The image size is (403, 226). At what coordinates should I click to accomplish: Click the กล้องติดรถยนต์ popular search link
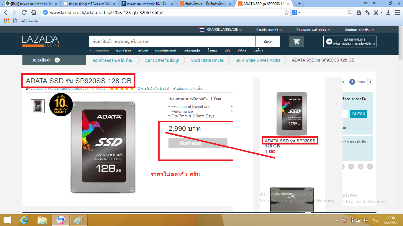166,50
